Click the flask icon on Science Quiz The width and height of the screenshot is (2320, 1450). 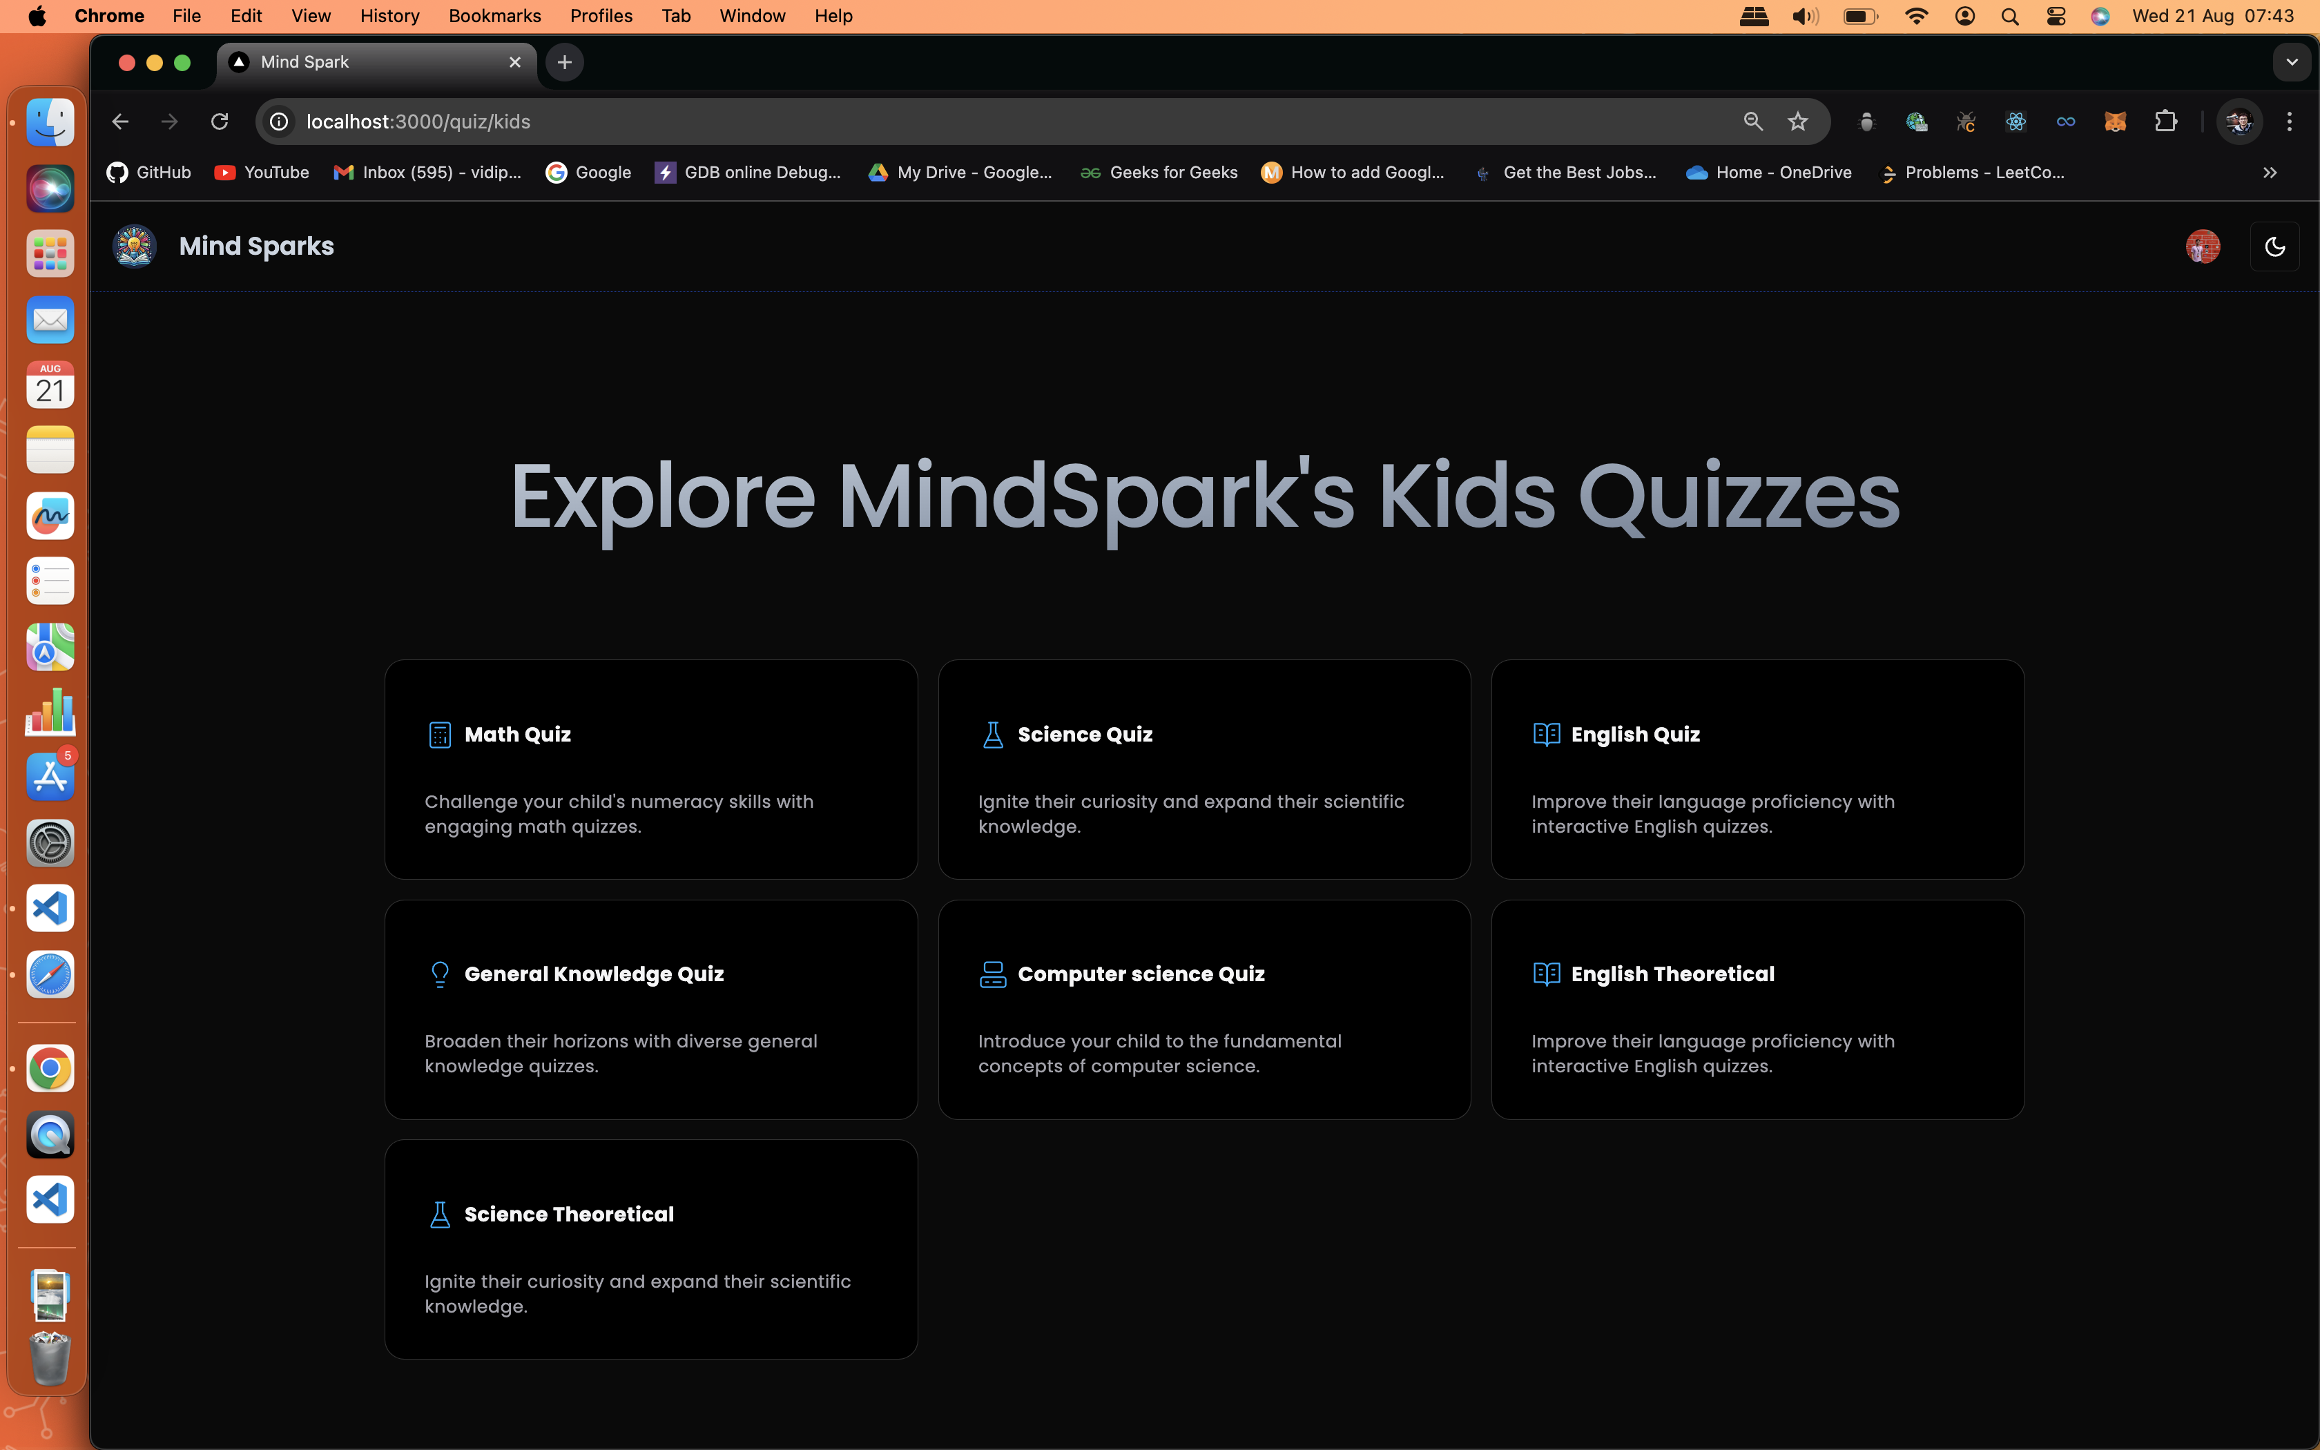992,735
